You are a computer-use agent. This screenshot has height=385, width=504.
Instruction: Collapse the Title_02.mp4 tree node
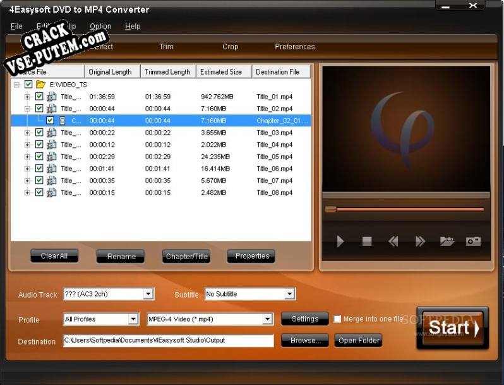click(x=27, y=109)
